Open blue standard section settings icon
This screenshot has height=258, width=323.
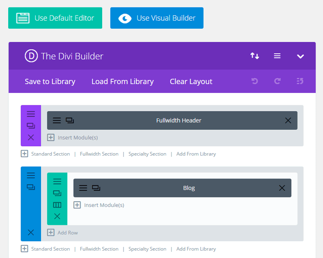pyautogui.click(x=31, y=175)
